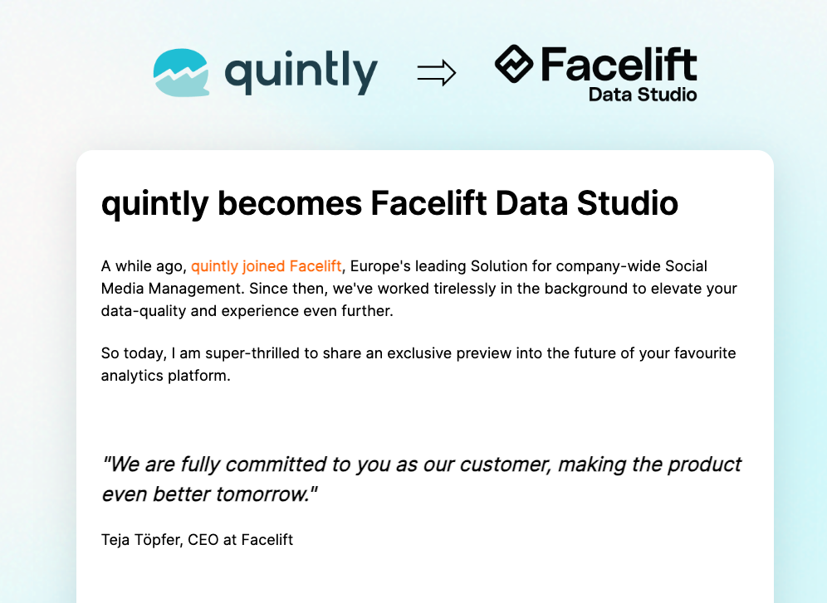Screen dimensions: 827x603
Task: Click the paragraph starting 'So today, I am'
Action: point(418,364)
